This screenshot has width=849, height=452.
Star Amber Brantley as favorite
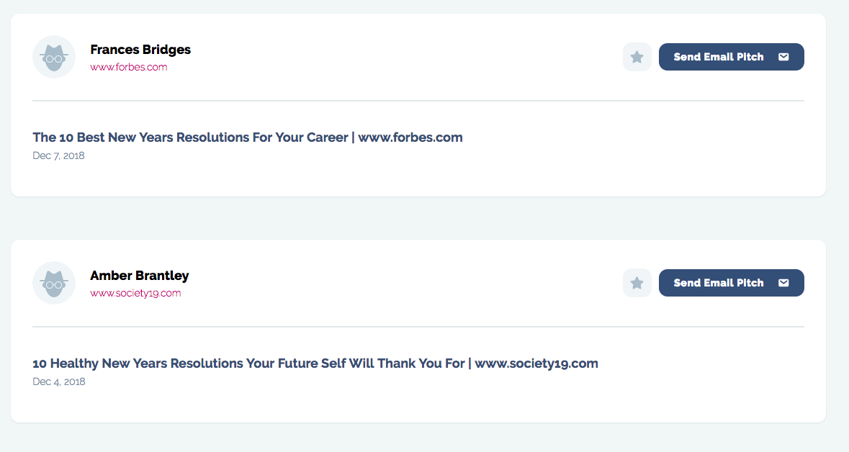coord(637,283)
